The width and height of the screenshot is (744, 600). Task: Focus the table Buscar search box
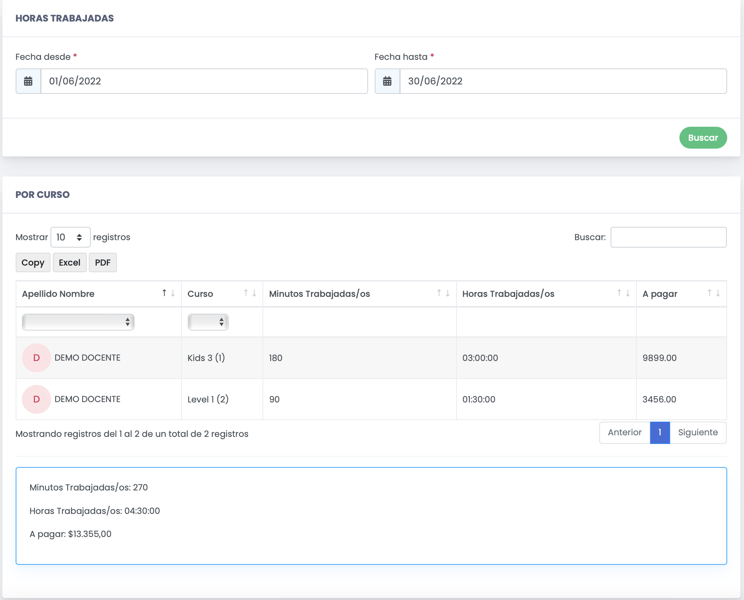pos(669,237)
